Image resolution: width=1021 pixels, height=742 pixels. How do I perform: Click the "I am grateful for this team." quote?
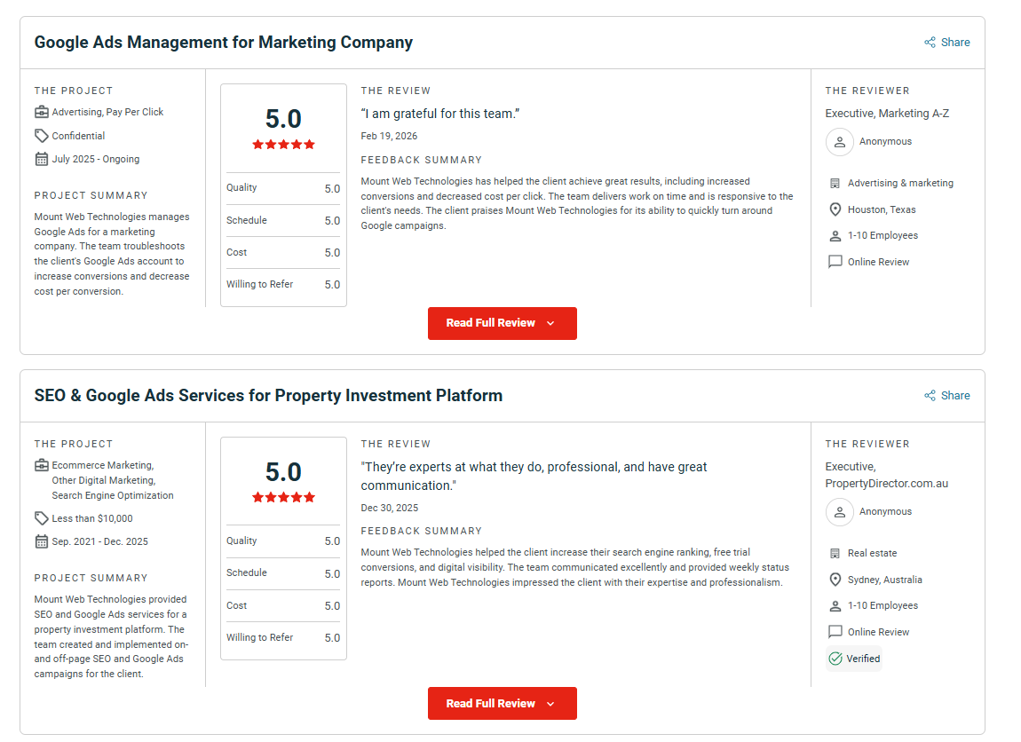pyautogui.click(x=439, y=114)
